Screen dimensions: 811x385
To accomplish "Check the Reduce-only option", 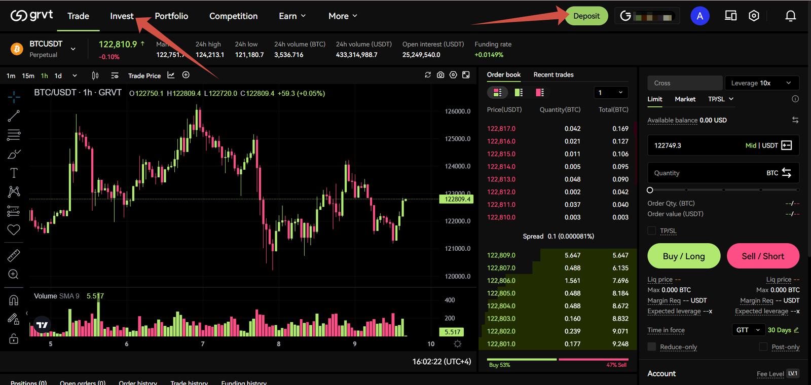I will pyautogui.click(x=652, y=347).
